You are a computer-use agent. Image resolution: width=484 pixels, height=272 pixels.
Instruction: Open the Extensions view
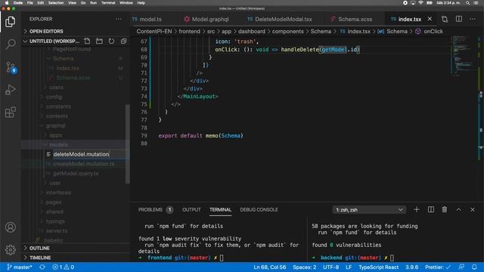(10, 113)
